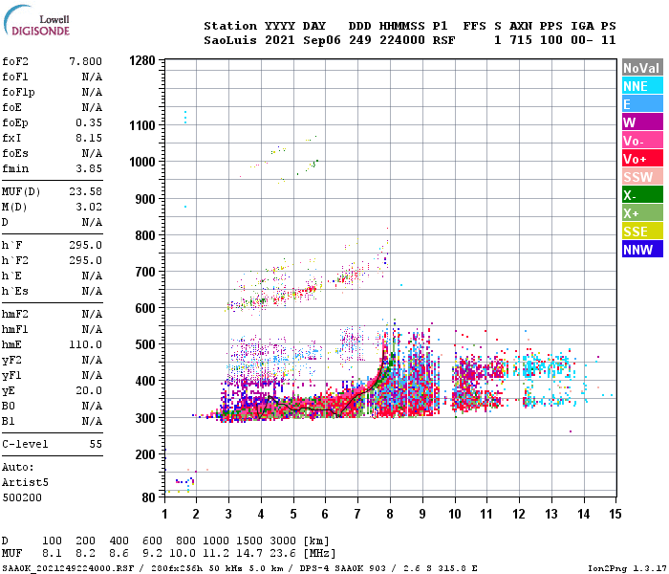Click the 23.6 MHz MUF value

coord(283,554)
